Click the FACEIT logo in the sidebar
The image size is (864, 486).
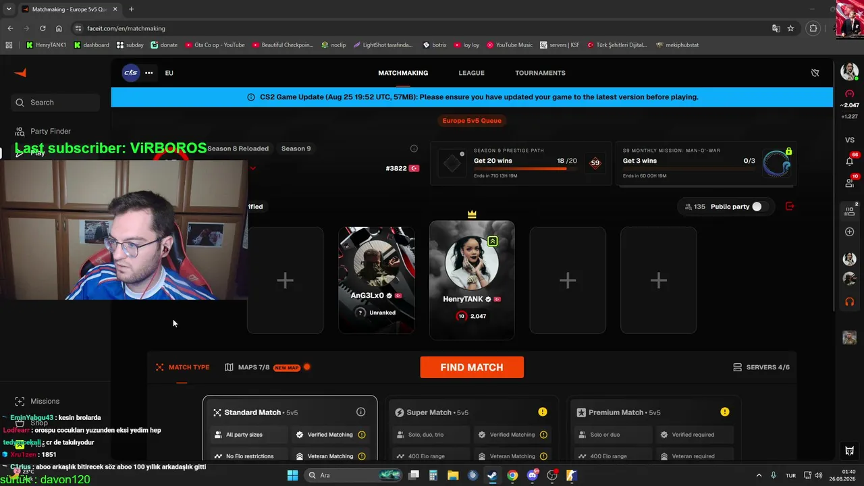pyautogui.click(x=20, y=73)
